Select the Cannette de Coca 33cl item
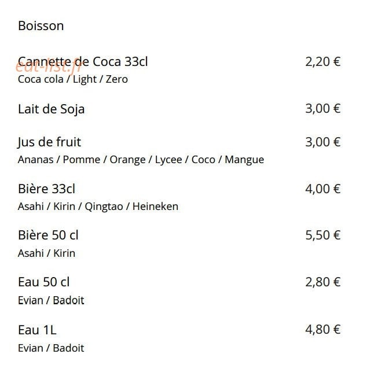 83,61
